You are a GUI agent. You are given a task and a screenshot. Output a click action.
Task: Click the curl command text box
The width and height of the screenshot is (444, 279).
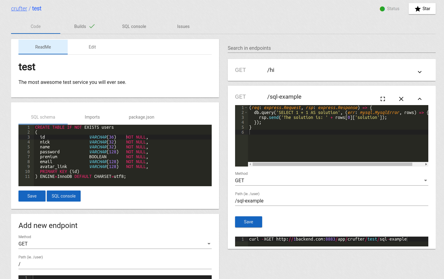[x=332, y=242]
